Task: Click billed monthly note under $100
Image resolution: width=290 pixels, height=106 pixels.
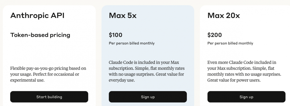Action: (132, 43)
